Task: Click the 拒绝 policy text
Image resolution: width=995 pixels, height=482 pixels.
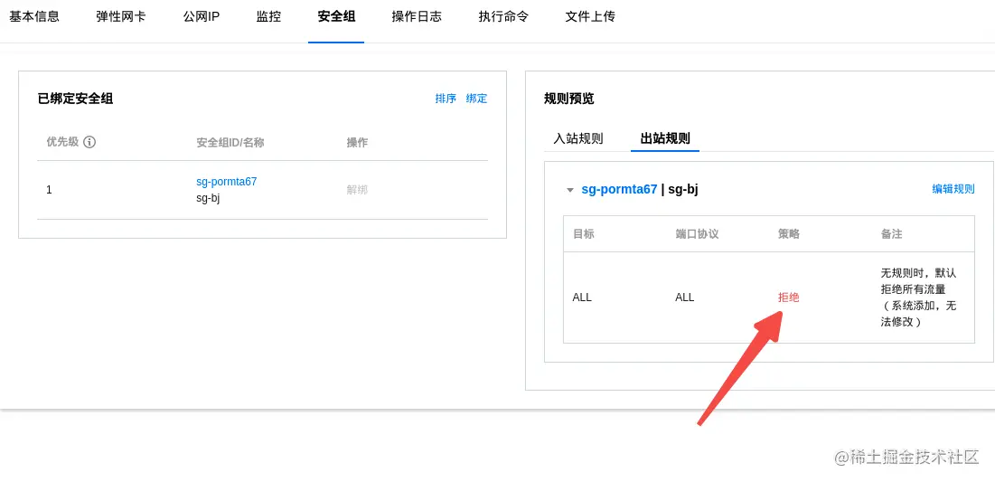Action: tap(789, 298)
